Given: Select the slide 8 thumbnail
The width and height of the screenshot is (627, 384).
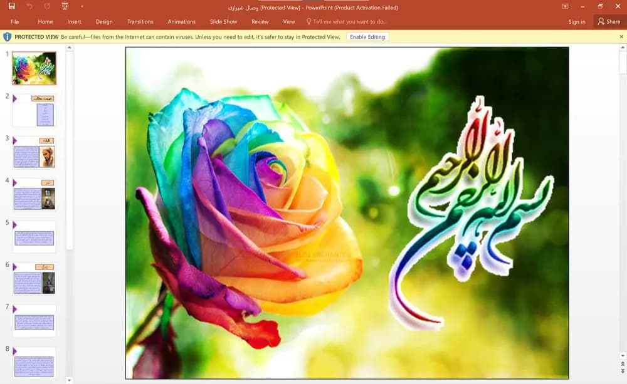Looking at the screenshot, I should pyautogui.click(x=34, y=363).
